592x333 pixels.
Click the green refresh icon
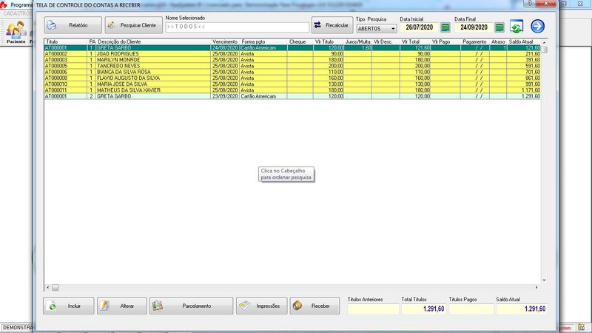coord(517,27)
